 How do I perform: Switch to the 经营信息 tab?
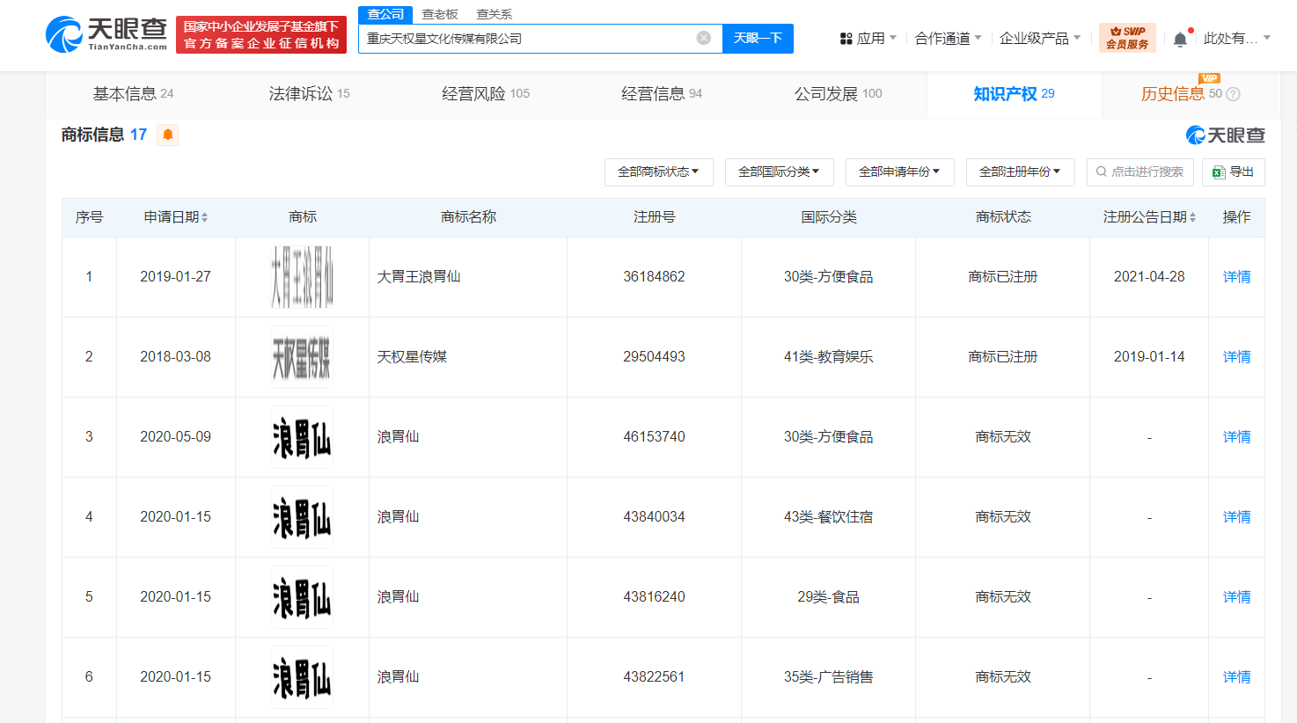[662, 94]
